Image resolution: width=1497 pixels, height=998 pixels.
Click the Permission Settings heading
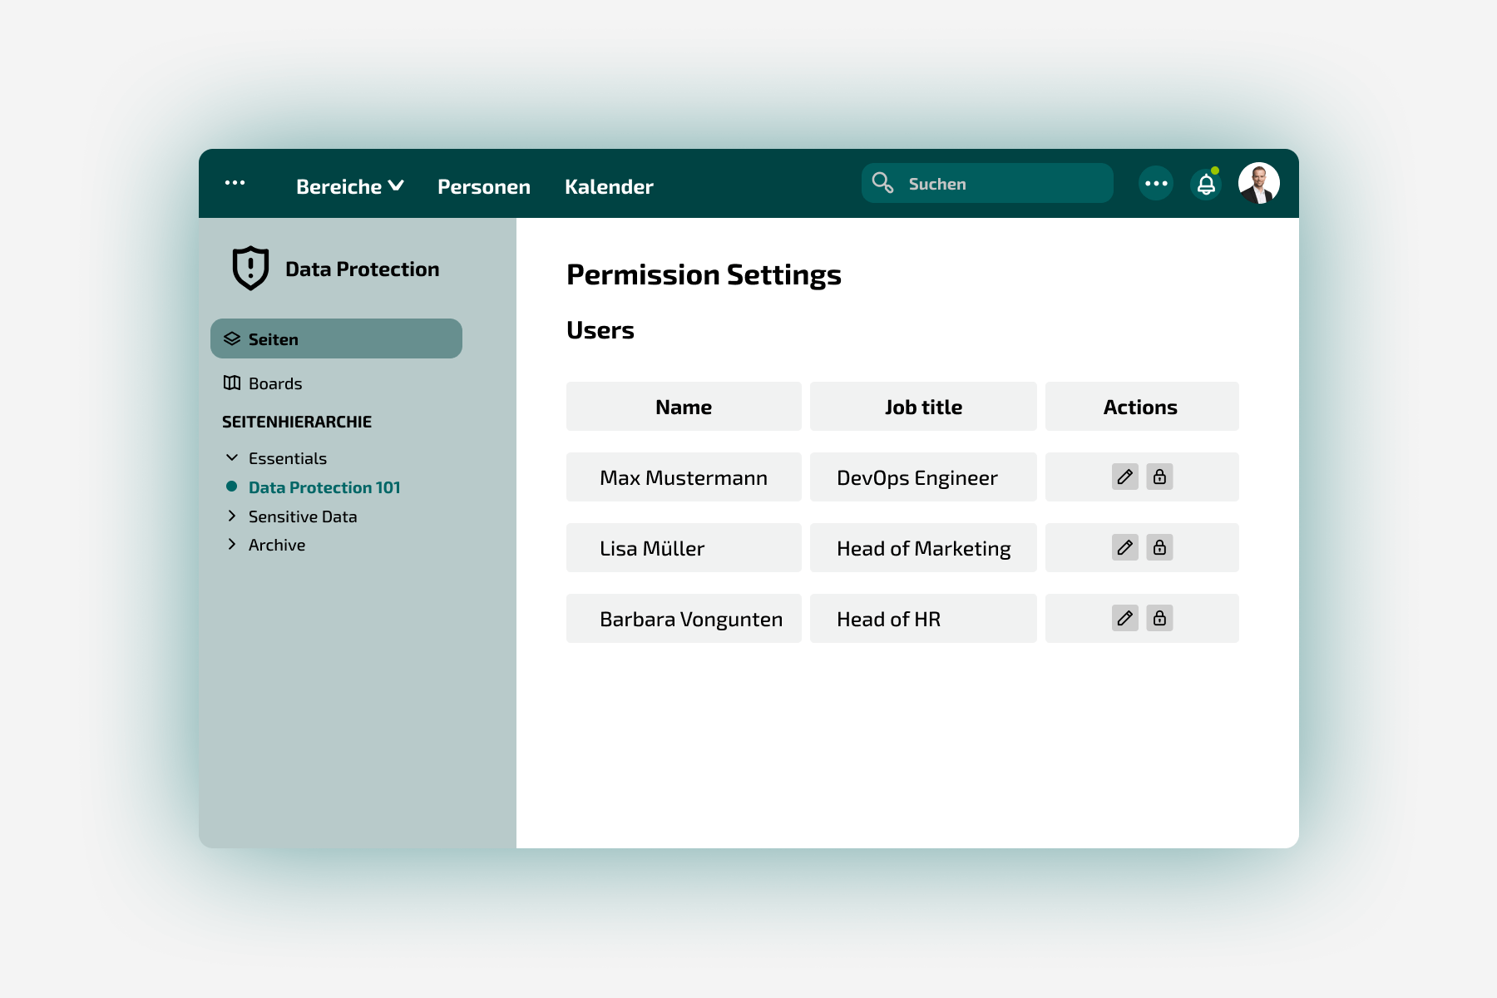pyautogui.click(x=704, y=274)
